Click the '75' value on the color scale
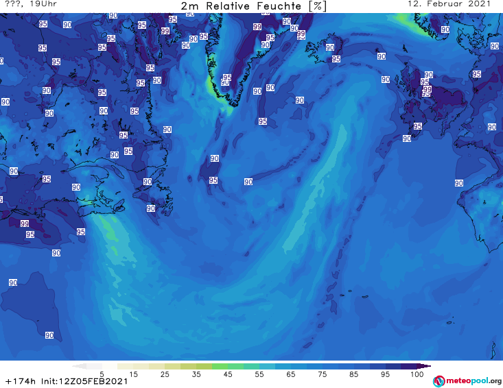The image size is (503, 388). (x=322, y=374)
